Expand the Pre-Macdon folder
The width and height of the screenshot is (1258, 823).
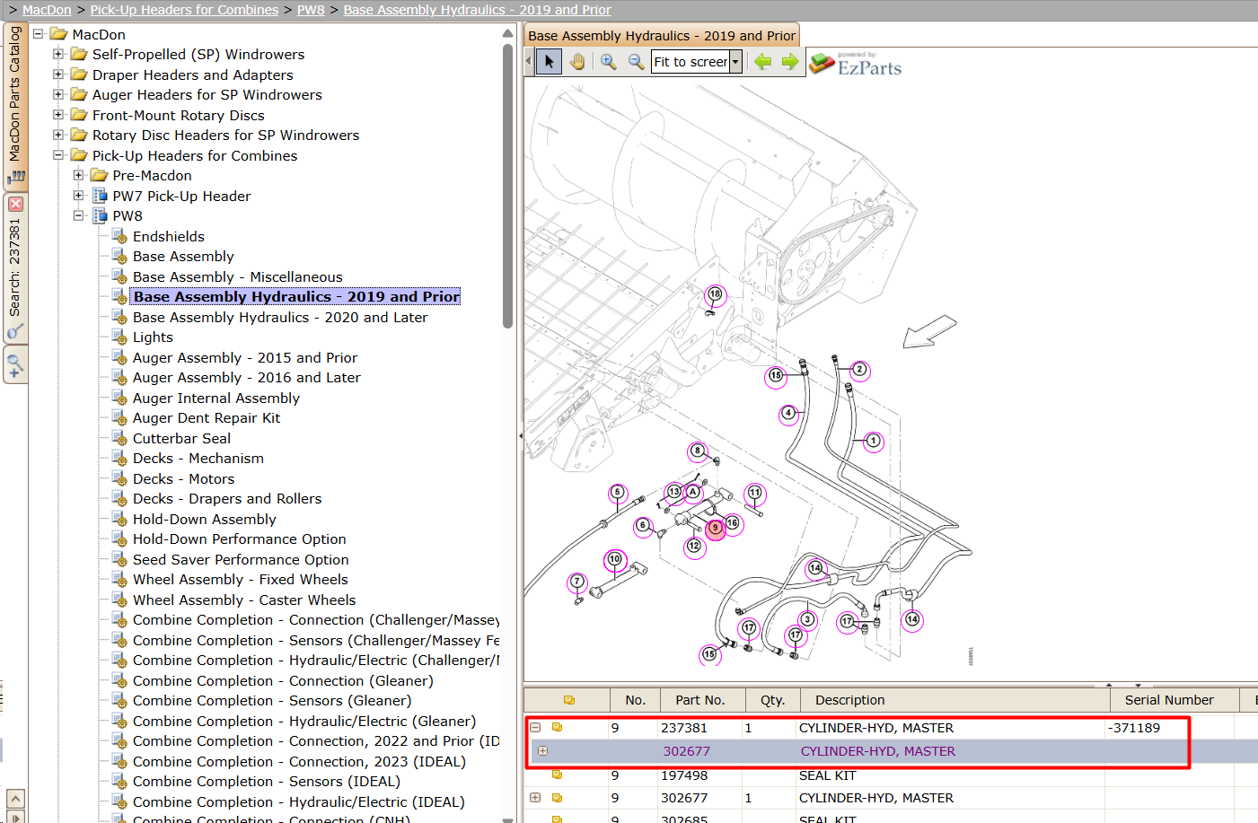point(78,175)
